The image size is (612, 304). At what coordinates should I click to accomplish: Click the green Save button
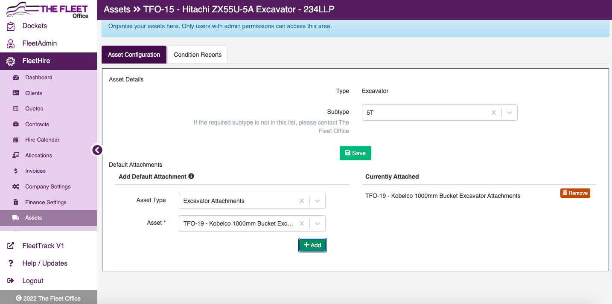coord(356,153)
